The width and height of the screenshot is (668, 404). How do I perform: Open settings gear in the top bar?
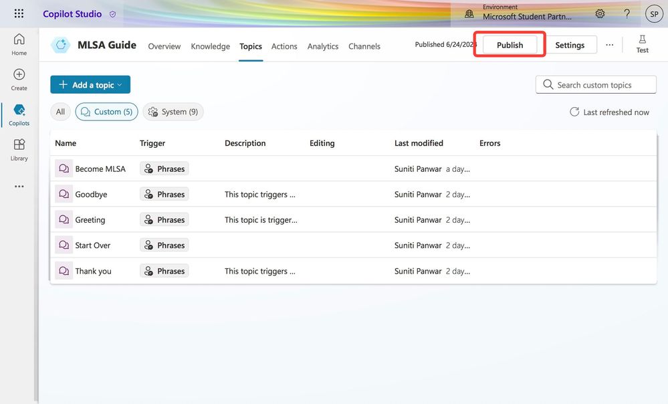[x=600, y=13]
